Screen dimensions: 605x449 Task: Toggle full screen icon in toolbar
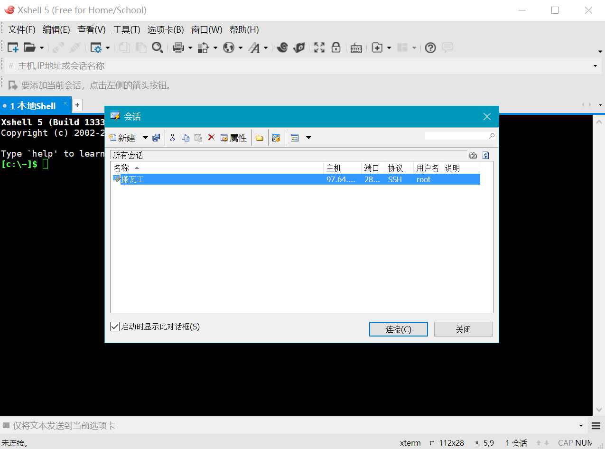pos(319,47)
